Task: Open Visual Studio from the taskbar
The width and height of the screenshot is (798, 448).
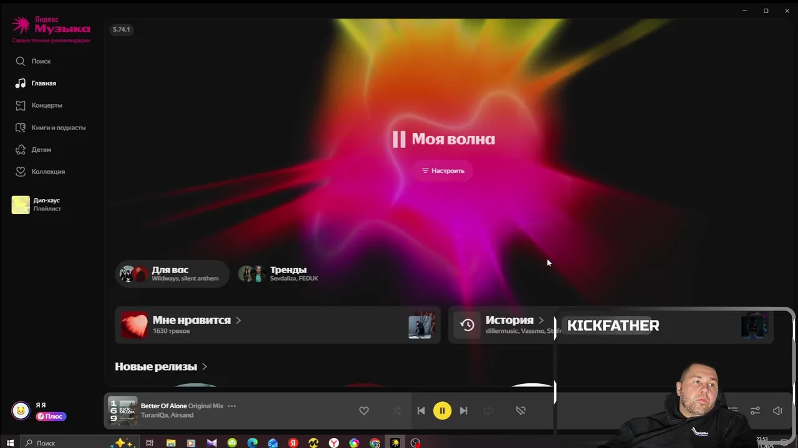Action: 212,443
